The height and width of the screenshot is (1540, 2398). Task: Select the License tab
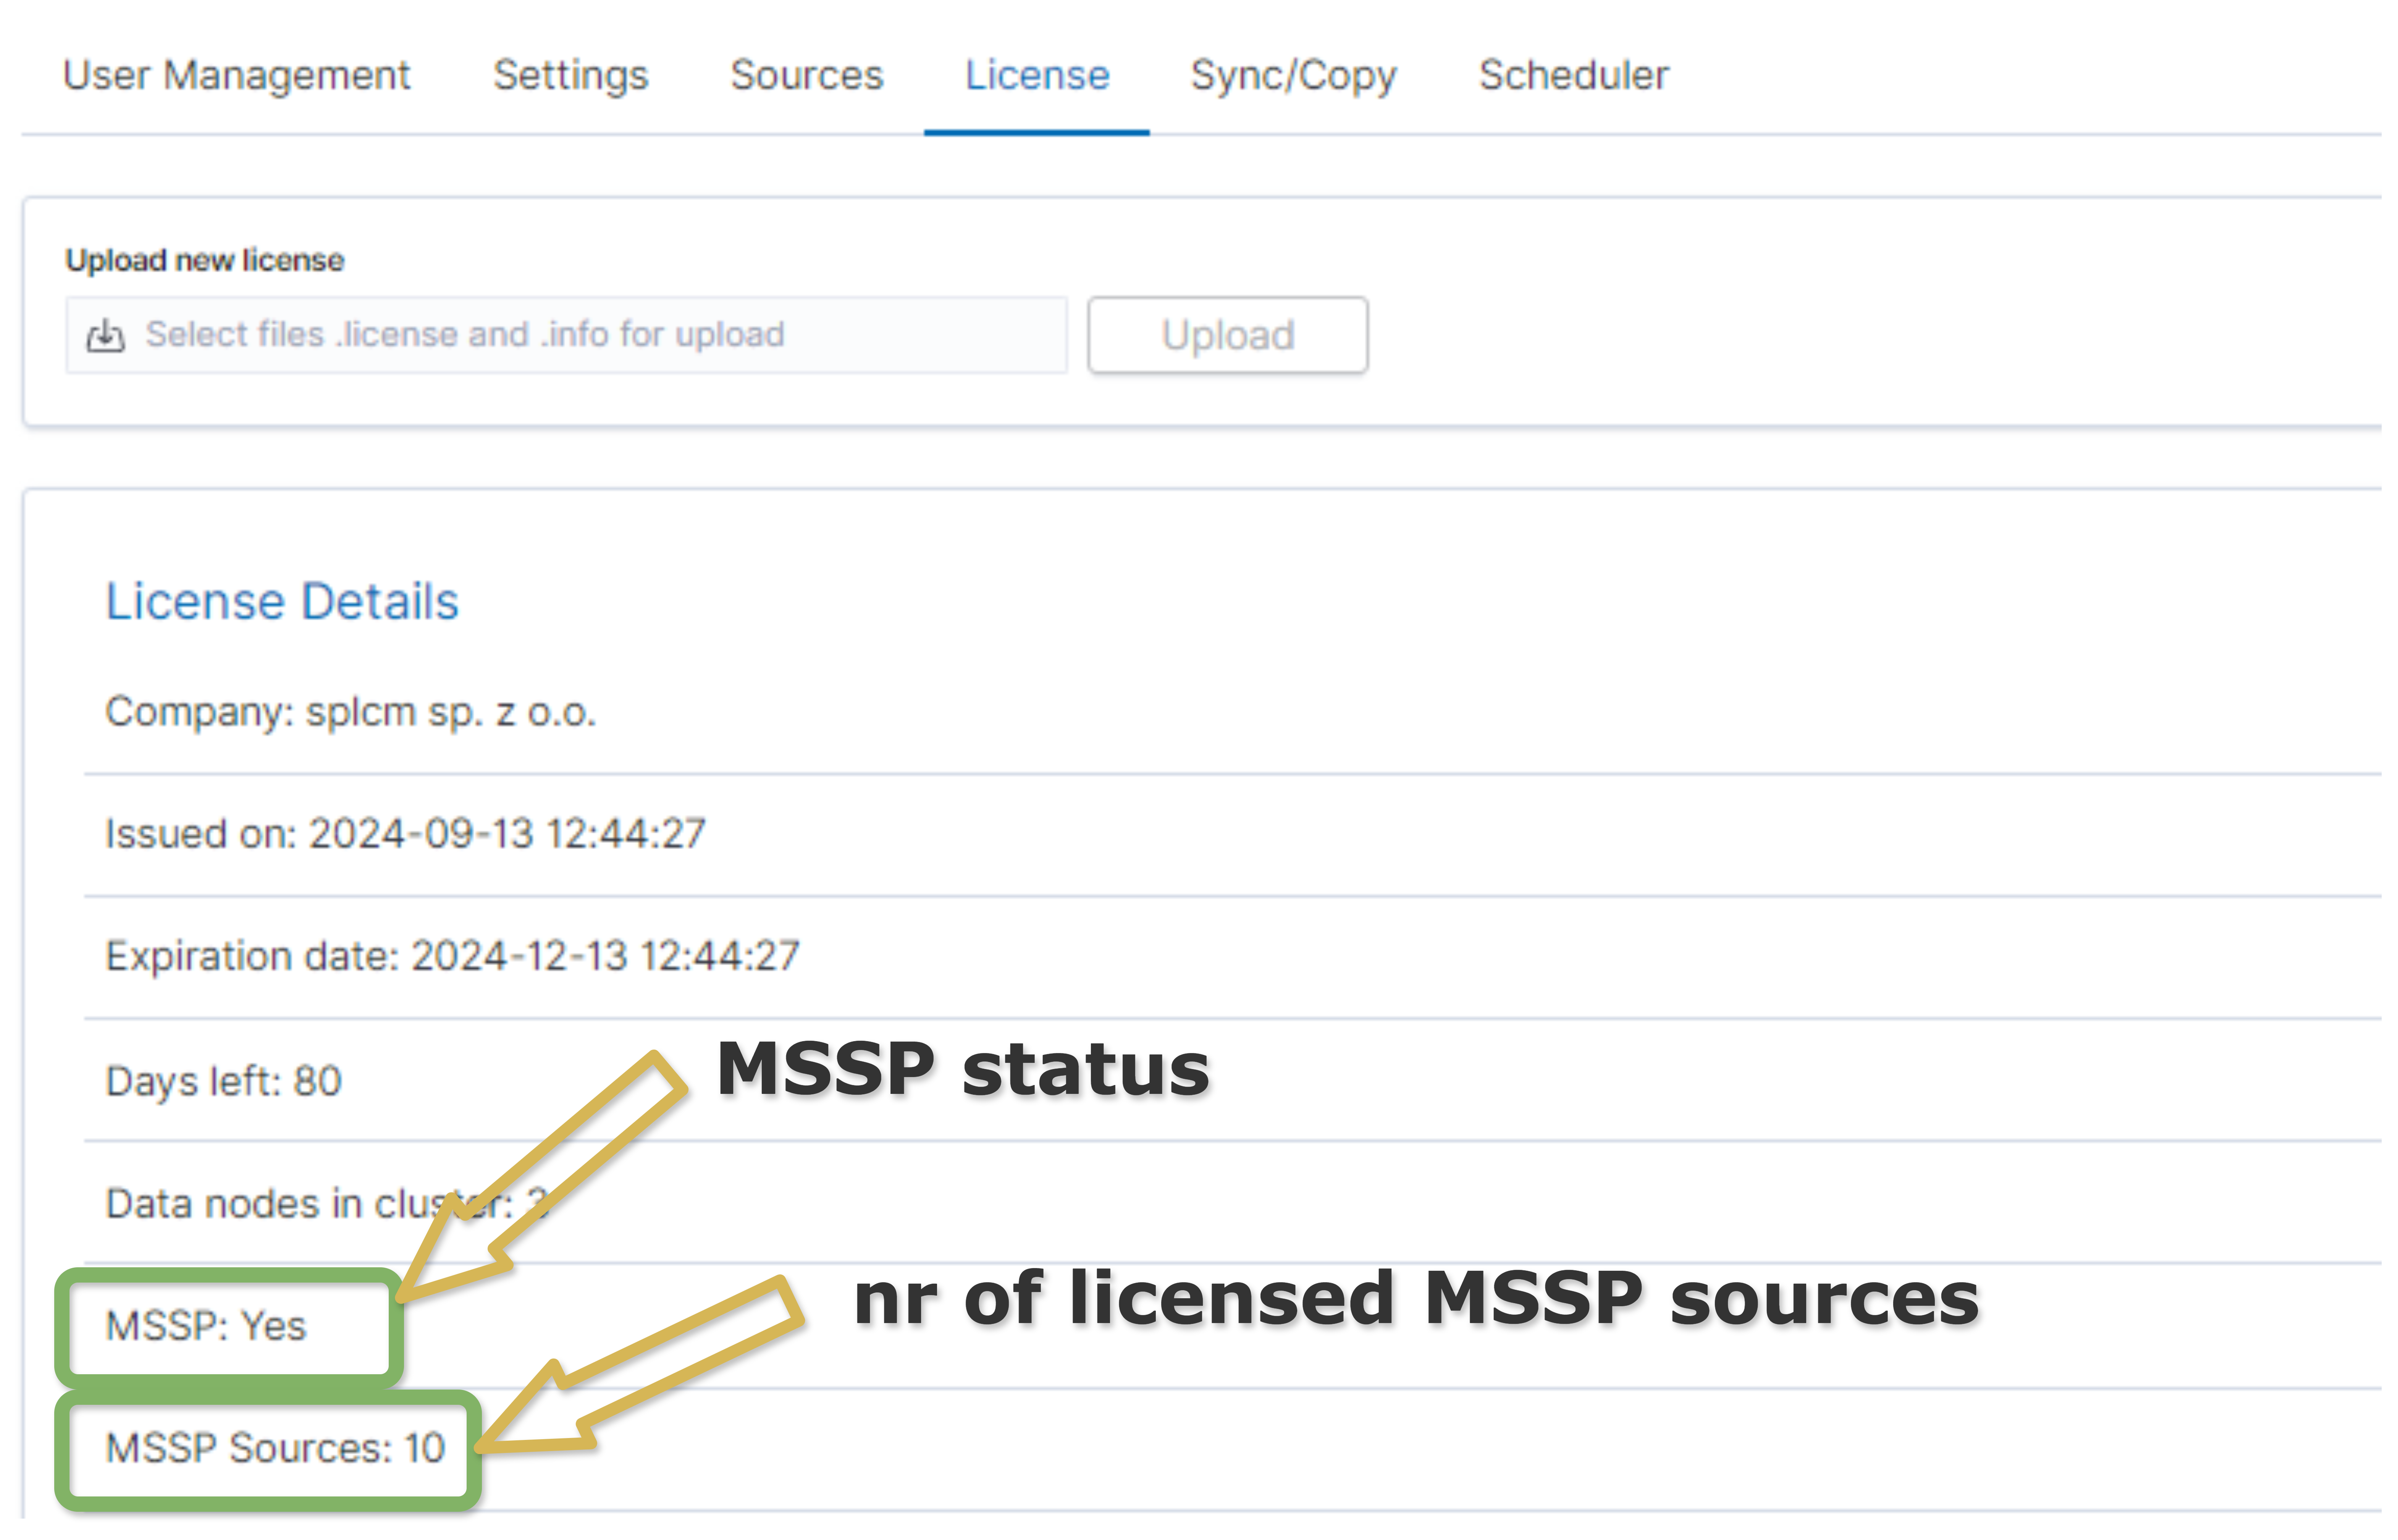coord(1036,75)
